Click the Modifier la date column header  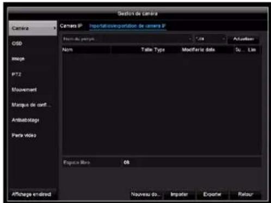click(x=199, y=50)
